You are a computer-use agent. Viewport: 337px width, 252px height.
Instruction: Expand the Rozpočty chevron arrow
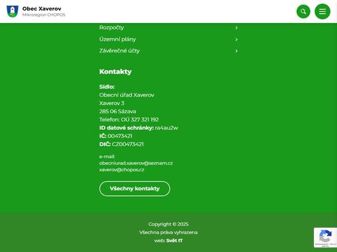tap(236, 28)
